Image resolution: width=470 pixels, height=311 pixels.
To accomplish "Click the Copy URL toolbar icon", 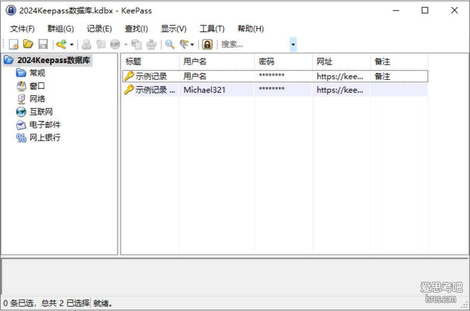I will click(x=137, y=44).
